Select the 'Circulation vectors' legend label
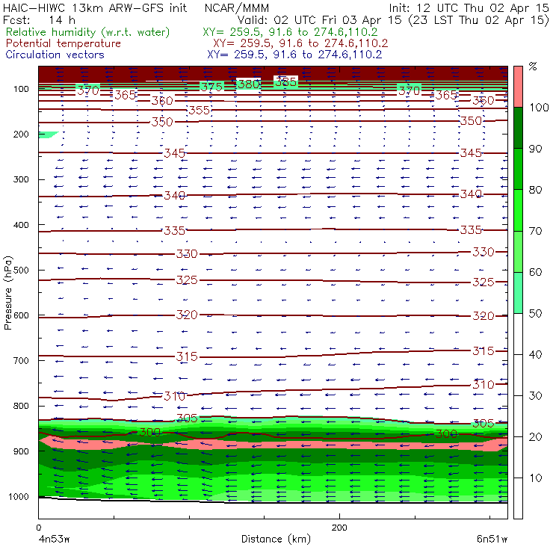This screenshot has height=553, width=553. 55,55
